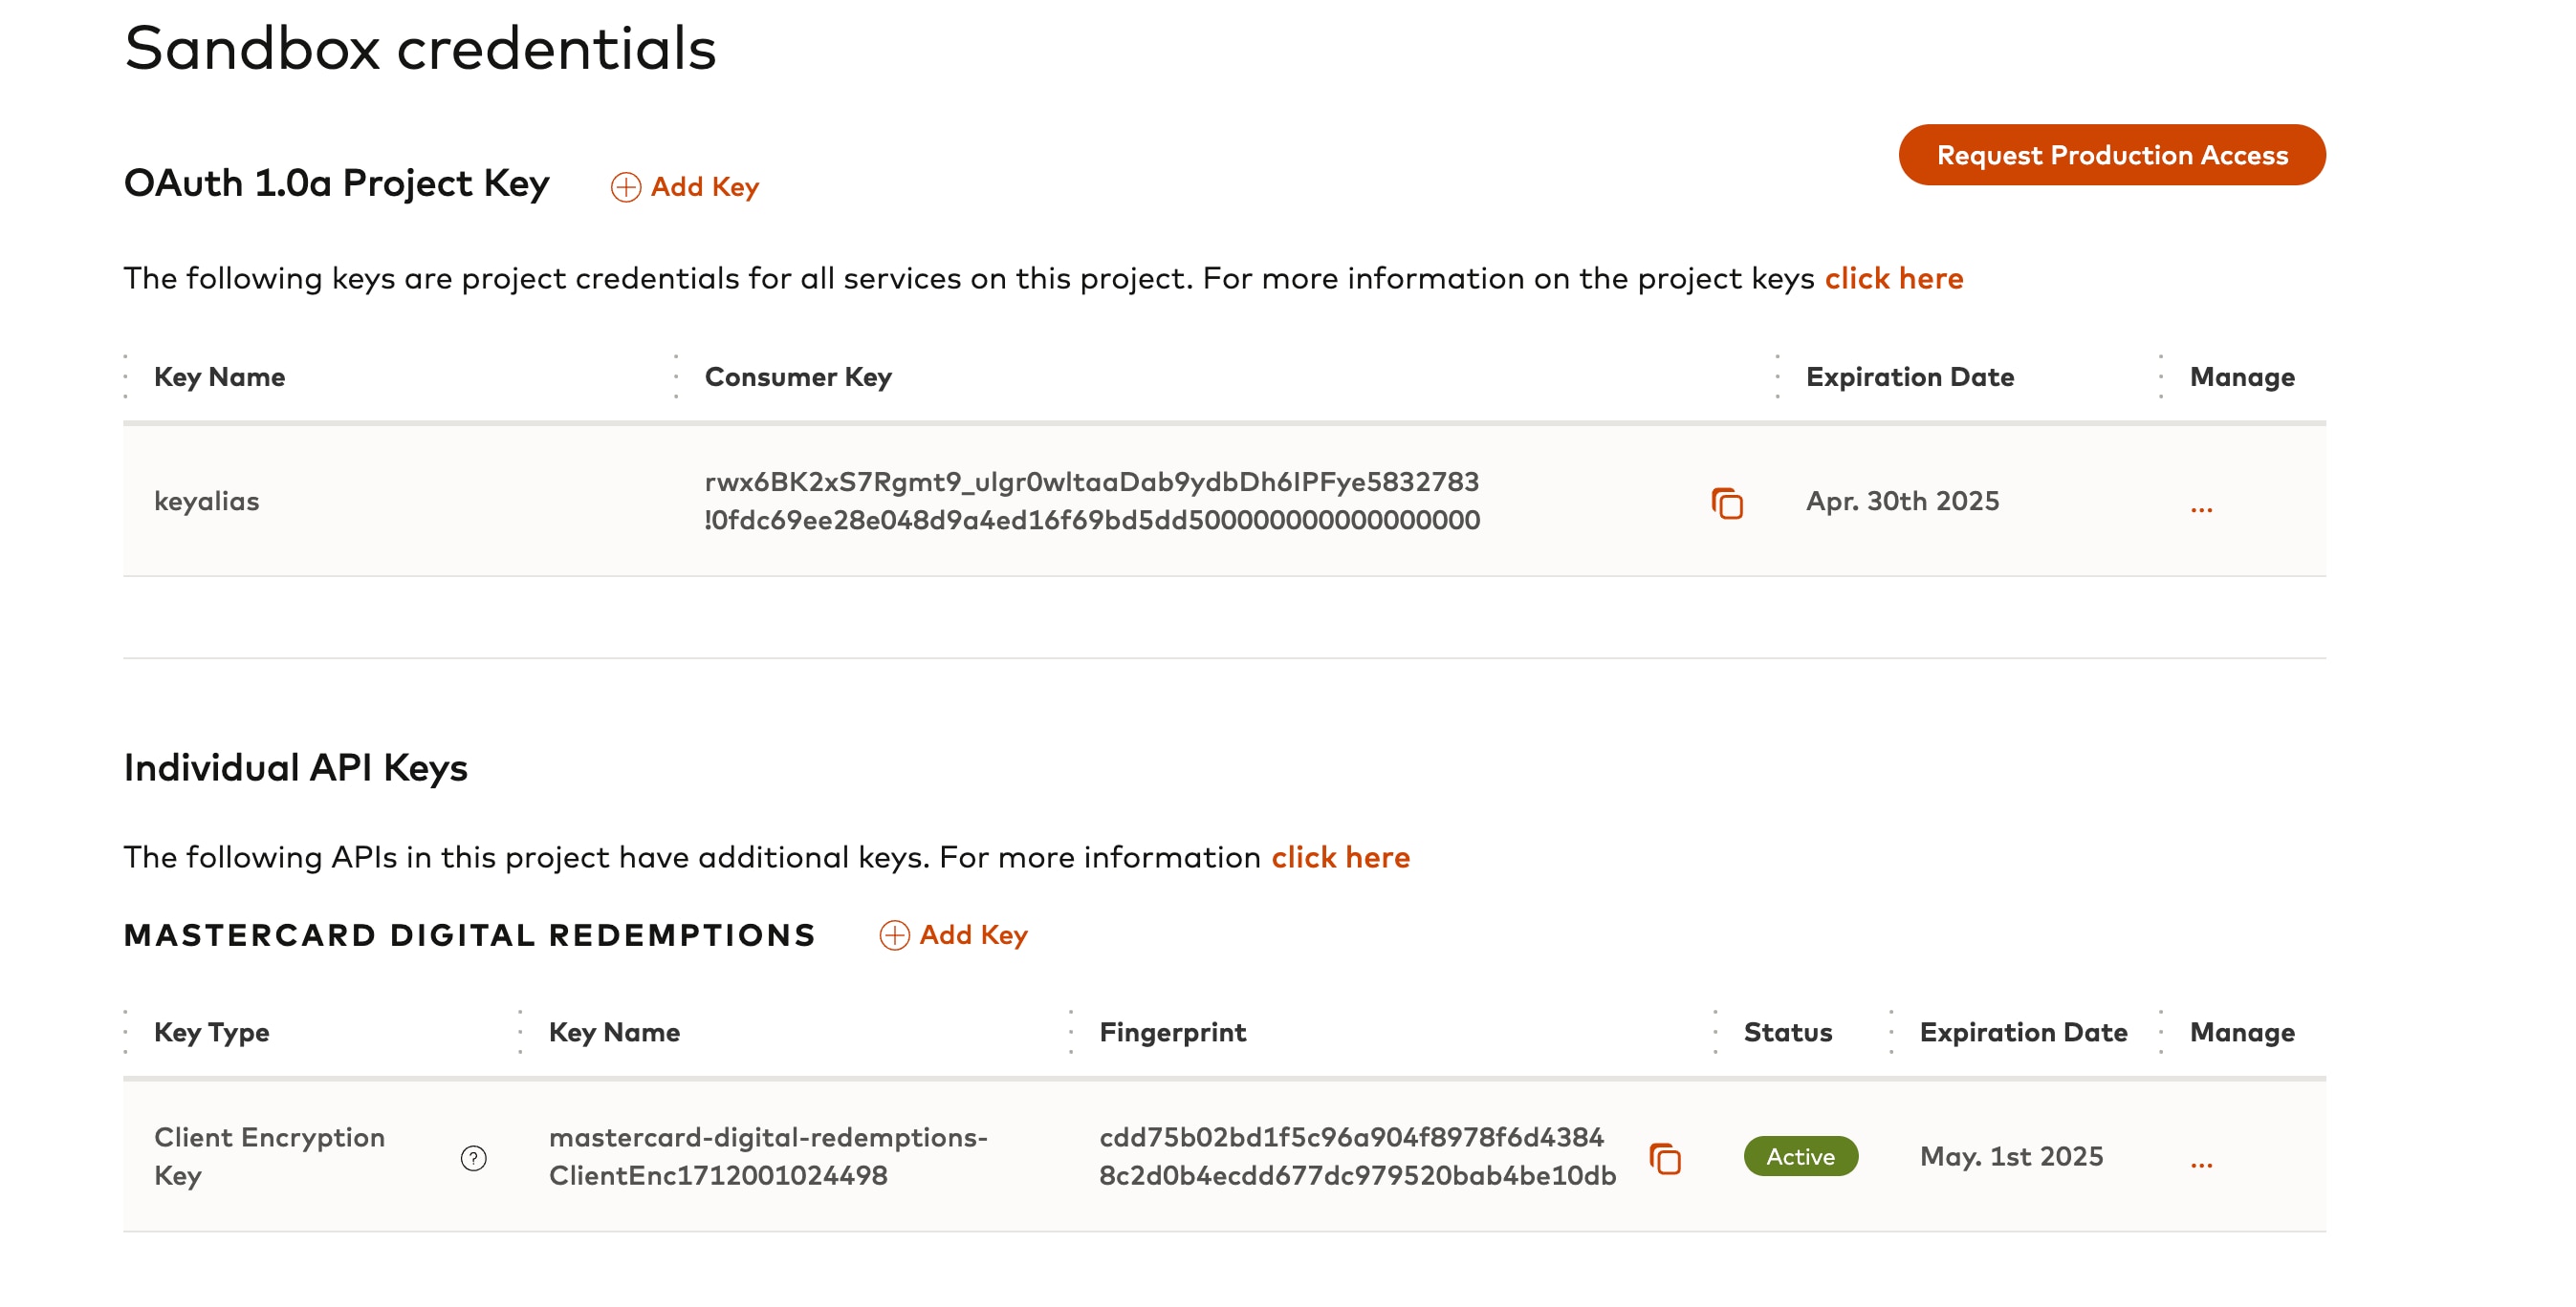2576x1307 pixels.
Task: Click the Key Type column header
Action: tap(211, 1031)
